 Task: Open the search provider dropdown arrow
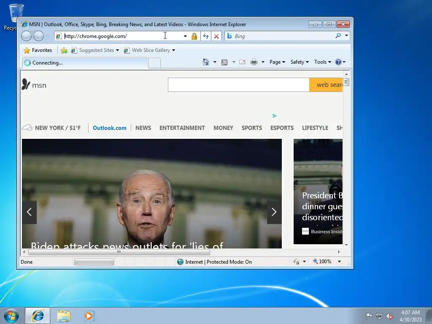click(346, 35)
